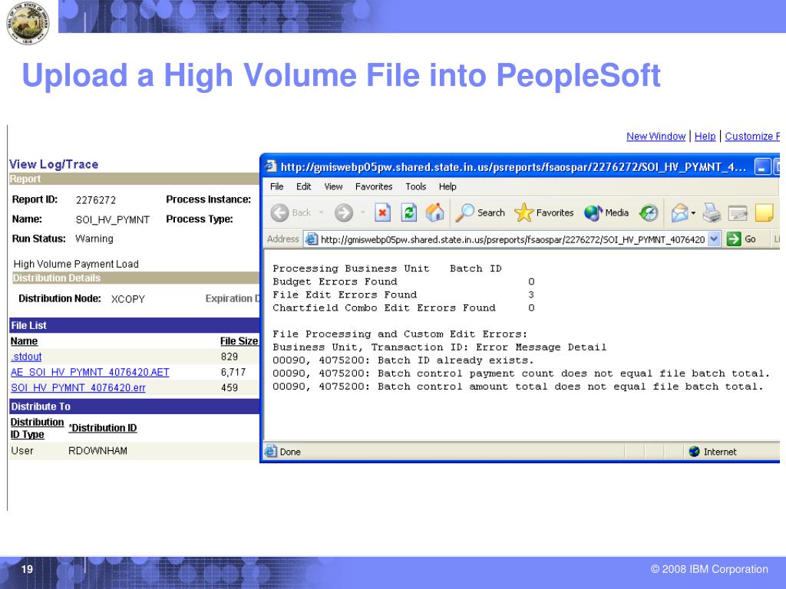
Task: Open the Edit menu
Action: click(x=303, y=186)
